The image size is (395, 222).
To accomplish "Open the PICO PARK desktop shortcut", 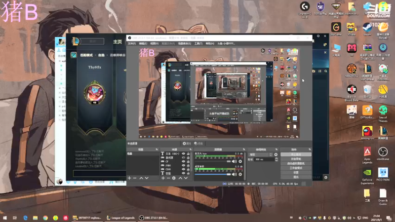I will [x=383, y=175].
